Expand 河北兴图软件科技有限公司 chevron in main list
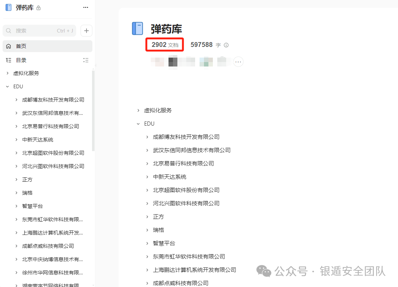 [x=147, y=204]
